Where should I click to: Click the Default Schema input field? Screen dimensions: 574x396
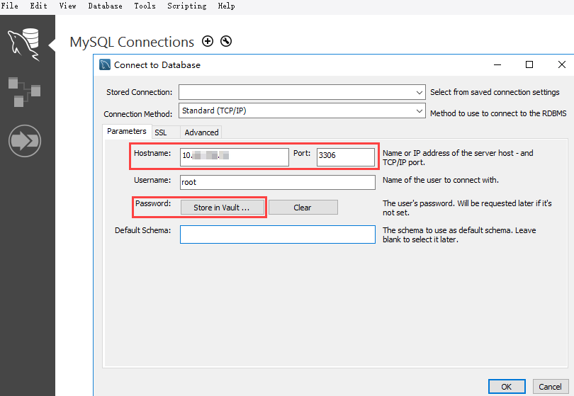[278, 234]
